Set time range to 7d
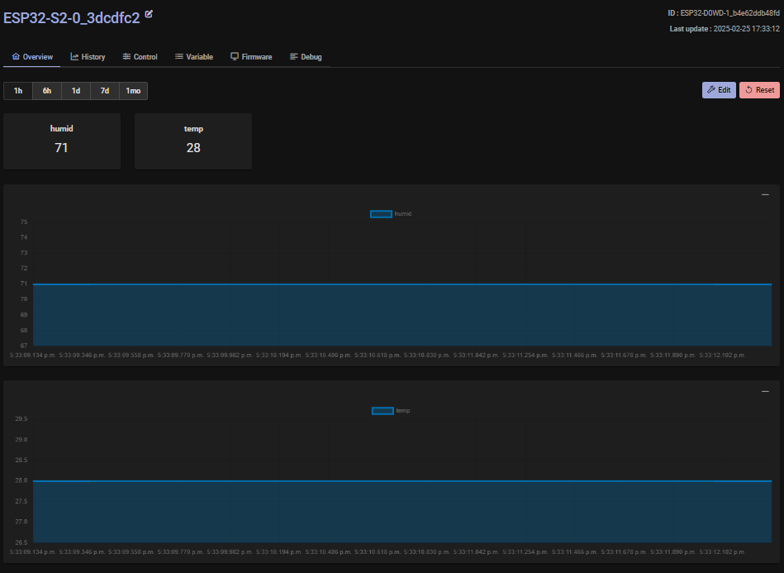The image size is (784, 573). pyautogui.click(x=105, y=91)
